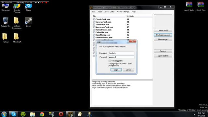The height and width of the screenshot is (117, 208).
Task: Select the DeadMoney.esm plugin name
Action: coord(103,35)
